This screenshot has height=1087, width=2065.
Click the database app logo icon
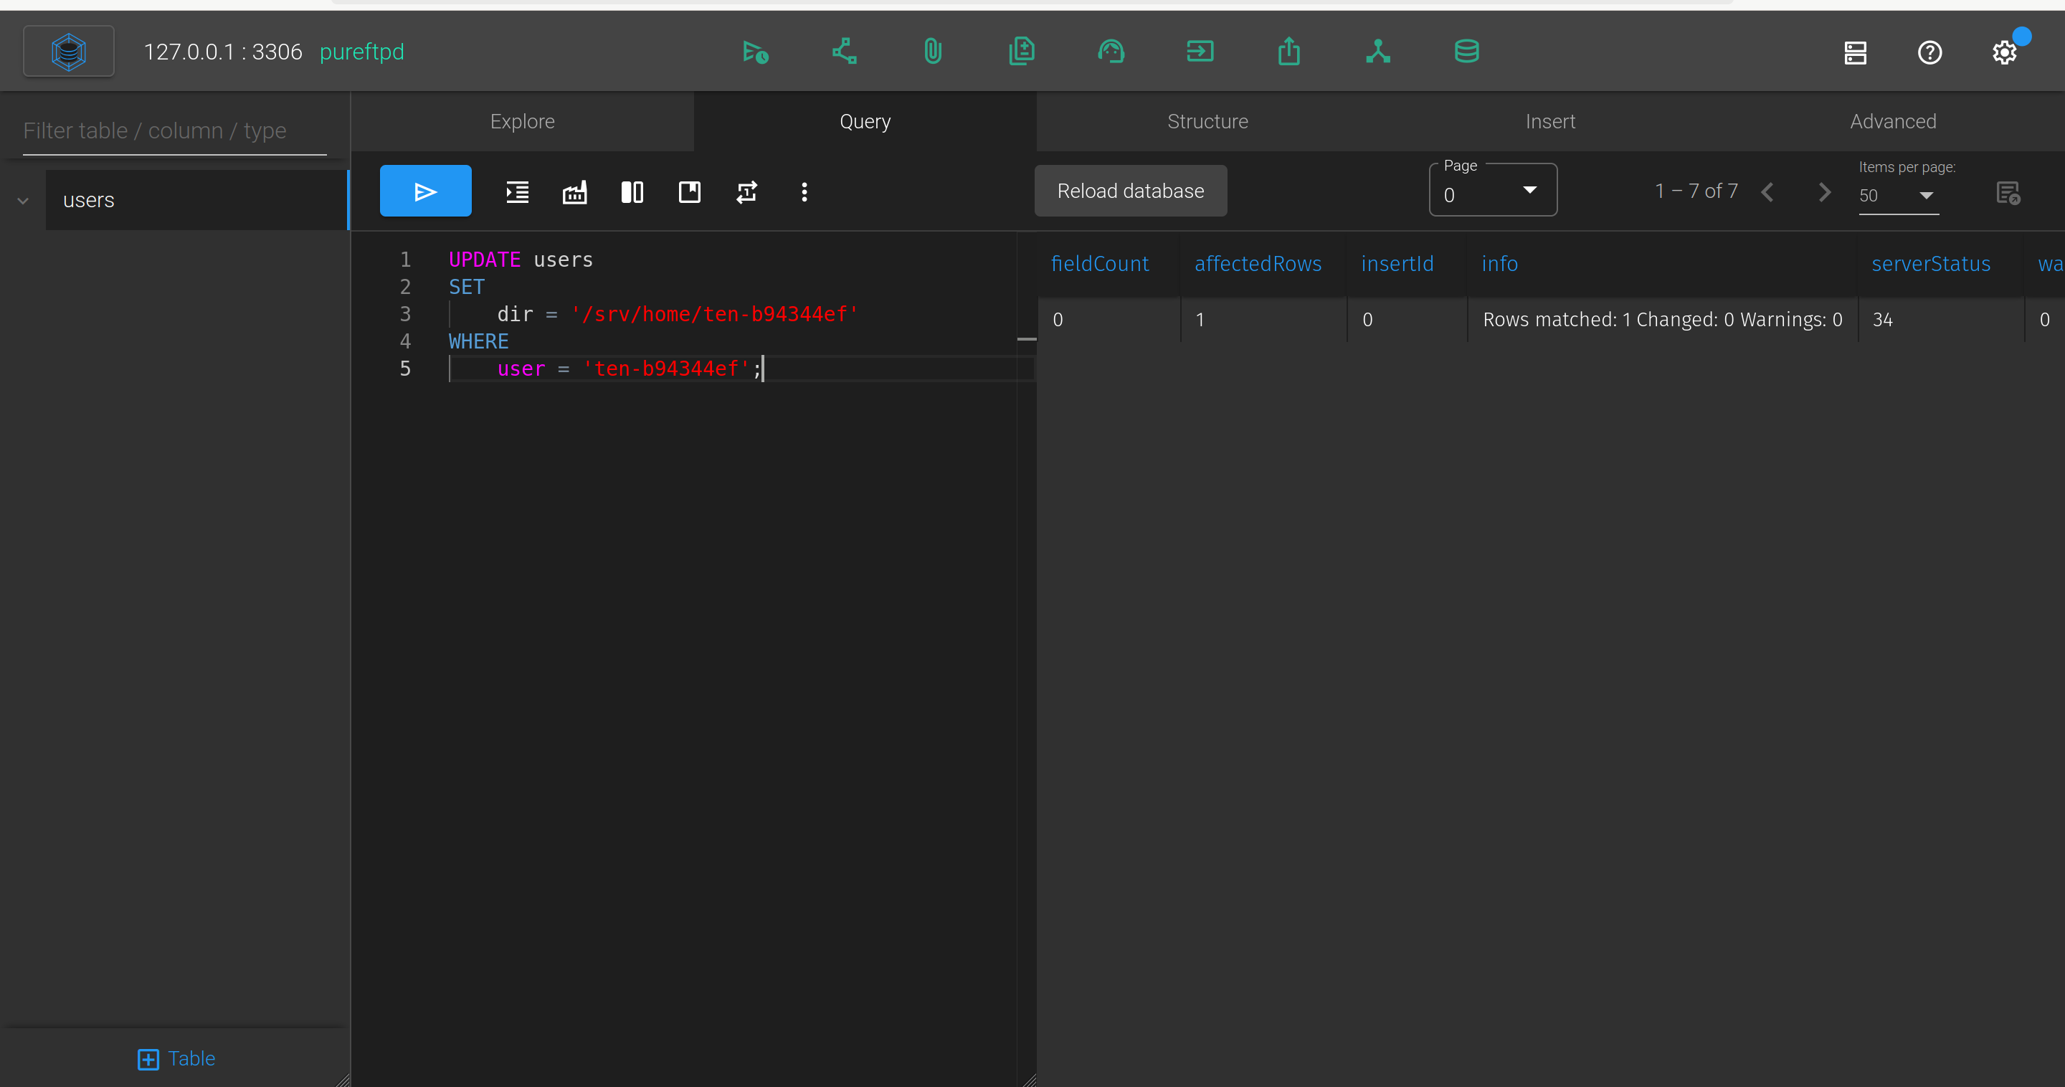[x=69, y=52]
